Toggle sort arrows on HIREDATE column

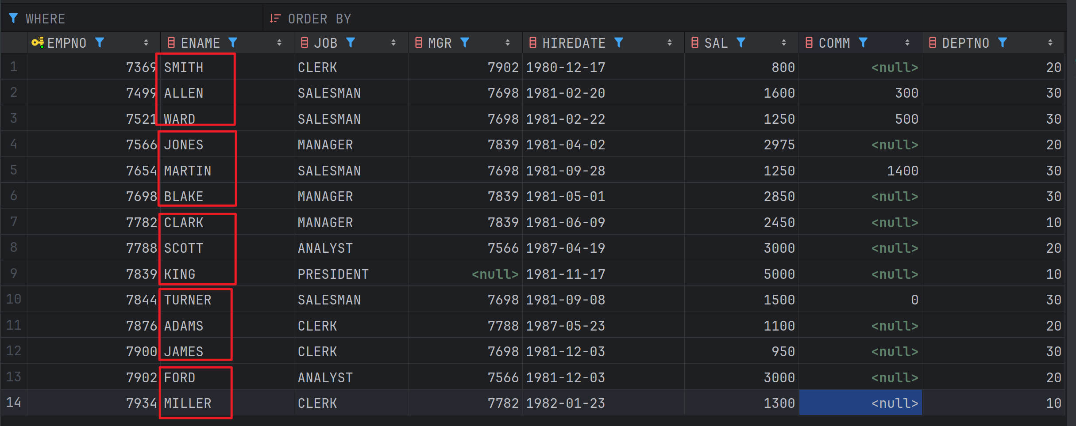coord(670,43)
